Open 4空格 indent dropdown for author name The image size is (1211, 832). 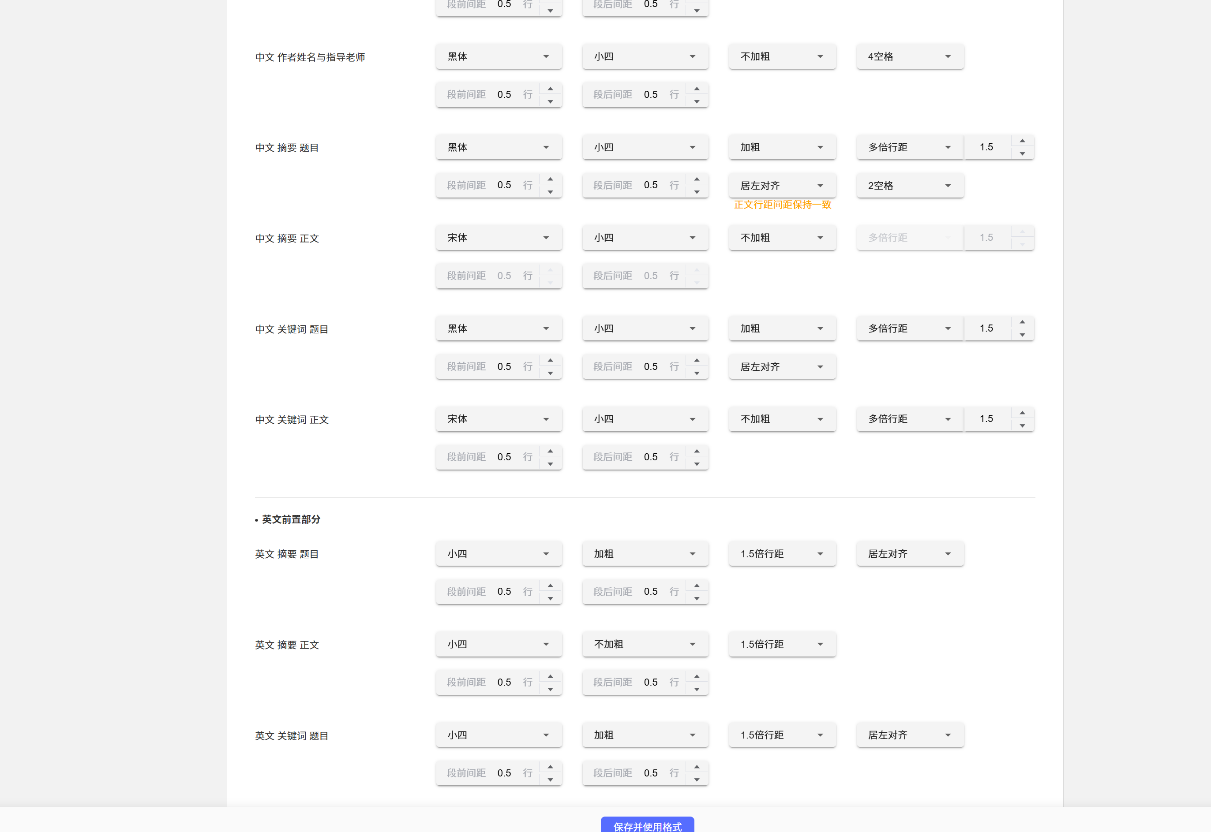[910, 56]
